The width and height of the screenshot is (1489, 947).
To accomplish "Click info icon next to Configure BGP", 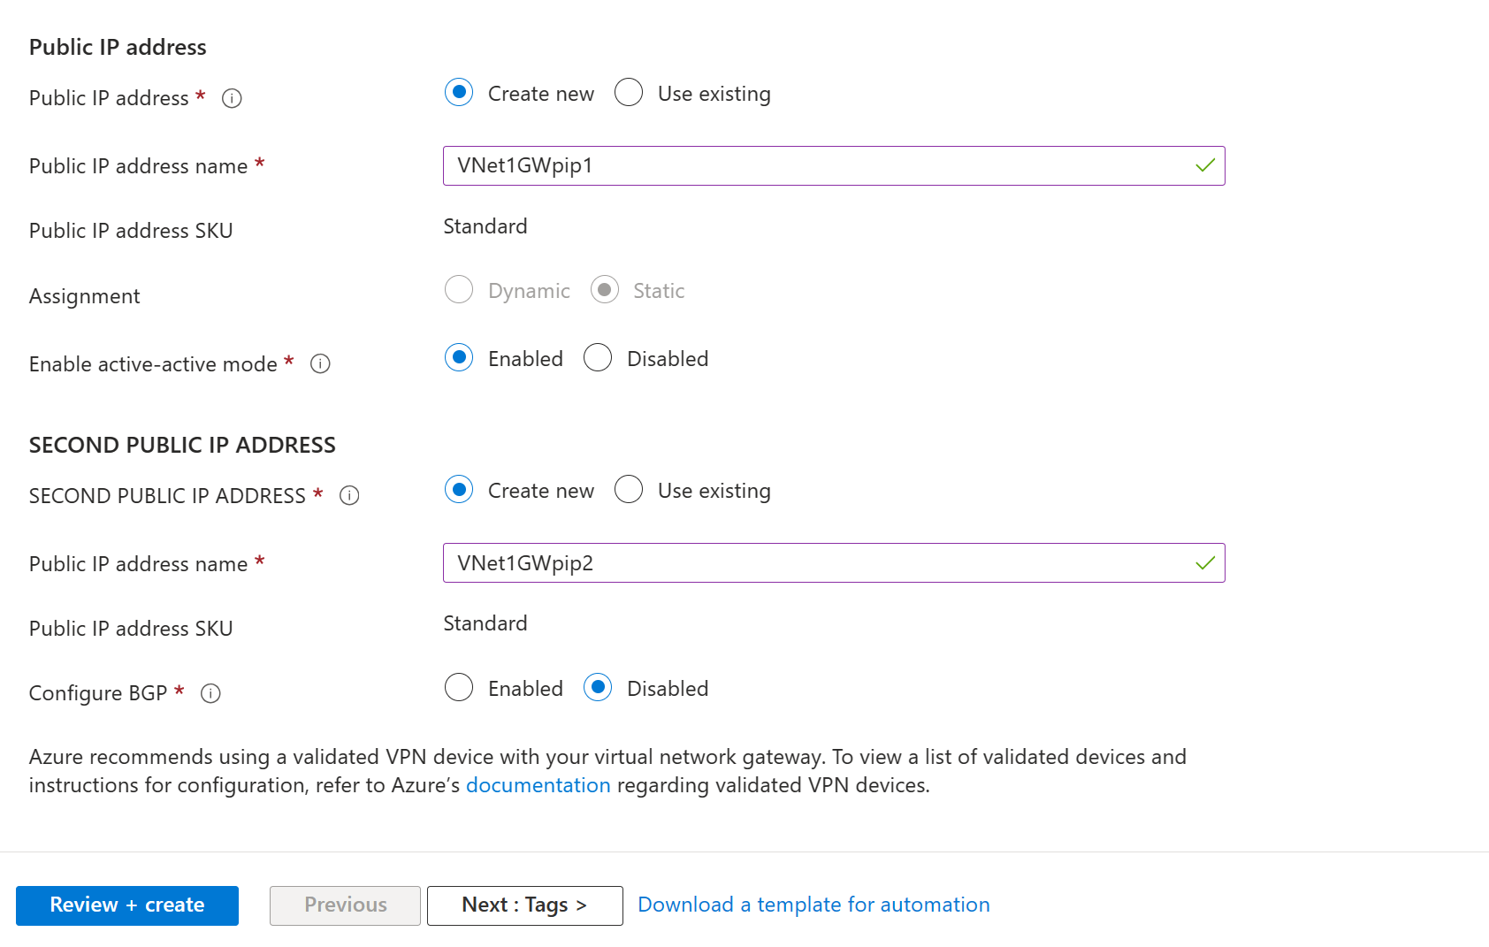I will point(210,693).
